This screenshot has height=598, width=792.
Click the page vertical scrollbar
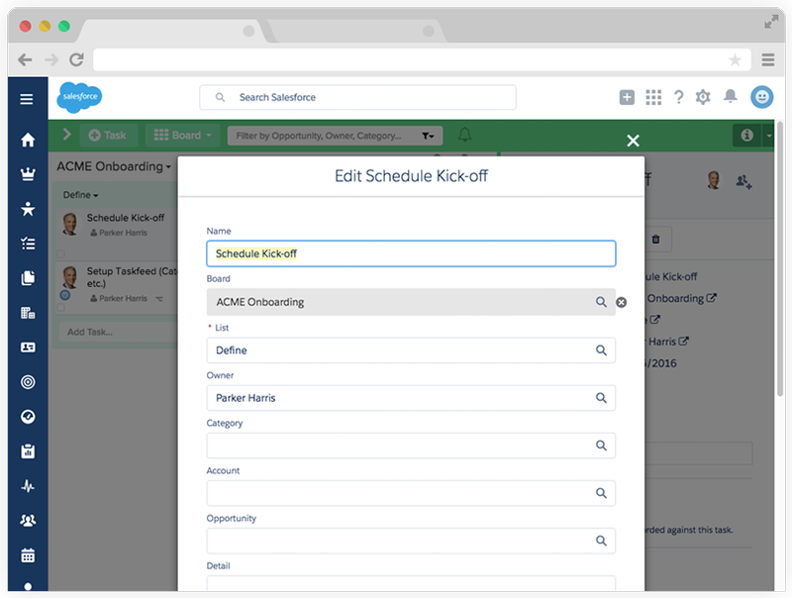780,258
